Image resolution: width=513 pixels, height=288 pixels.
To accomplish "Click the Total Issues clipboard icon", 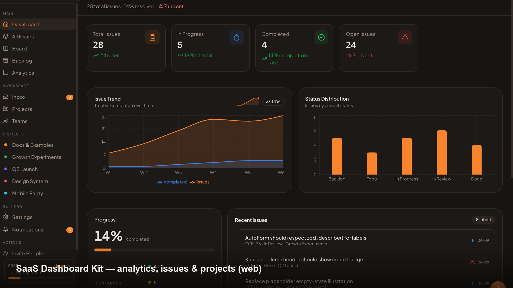I will pyautogui.click(x=152, y=37).
